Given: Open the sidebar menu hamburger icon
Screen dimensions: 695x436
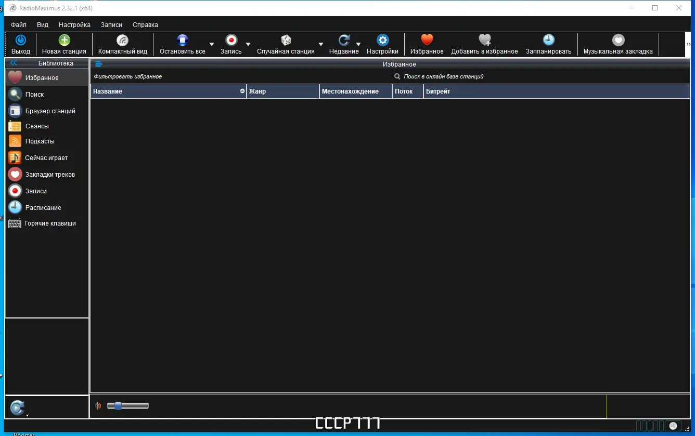Looking at the screenshot, I should point(98,64).
